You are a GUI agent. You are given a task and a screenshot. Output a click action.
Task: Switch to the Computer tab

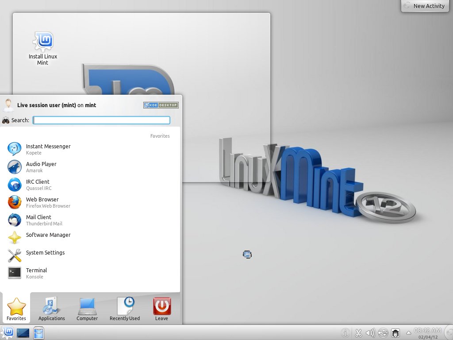pyautogui.click(x=87, y=309)
